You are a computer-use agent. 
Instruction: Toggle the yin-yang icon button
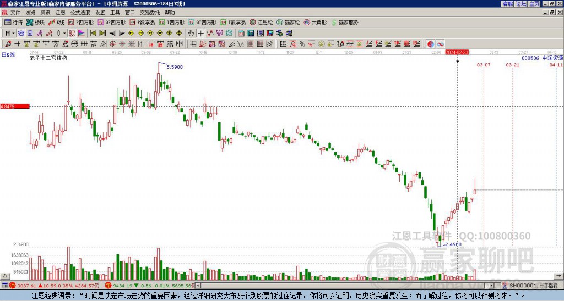431,44
